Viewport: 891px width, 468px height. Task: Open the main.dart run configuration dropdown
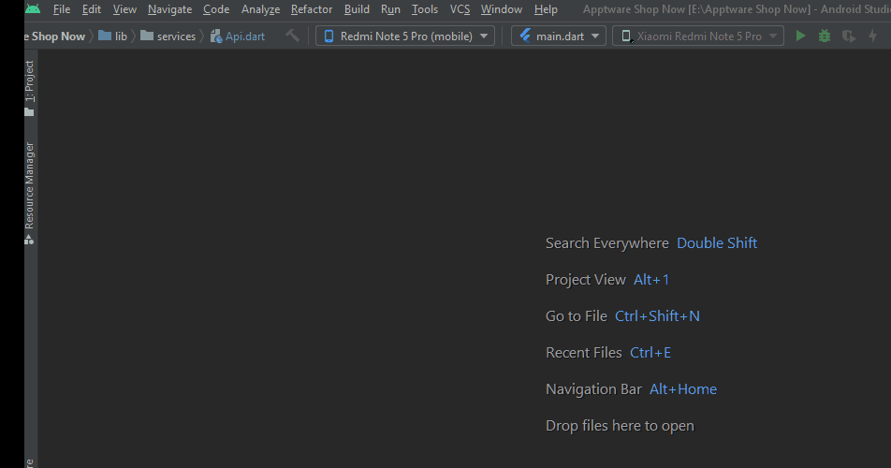pyautogui.click(x=559, y=37)
